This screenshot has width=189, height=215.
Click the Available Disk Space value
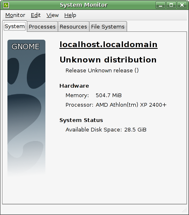click(x=135, y=130)
